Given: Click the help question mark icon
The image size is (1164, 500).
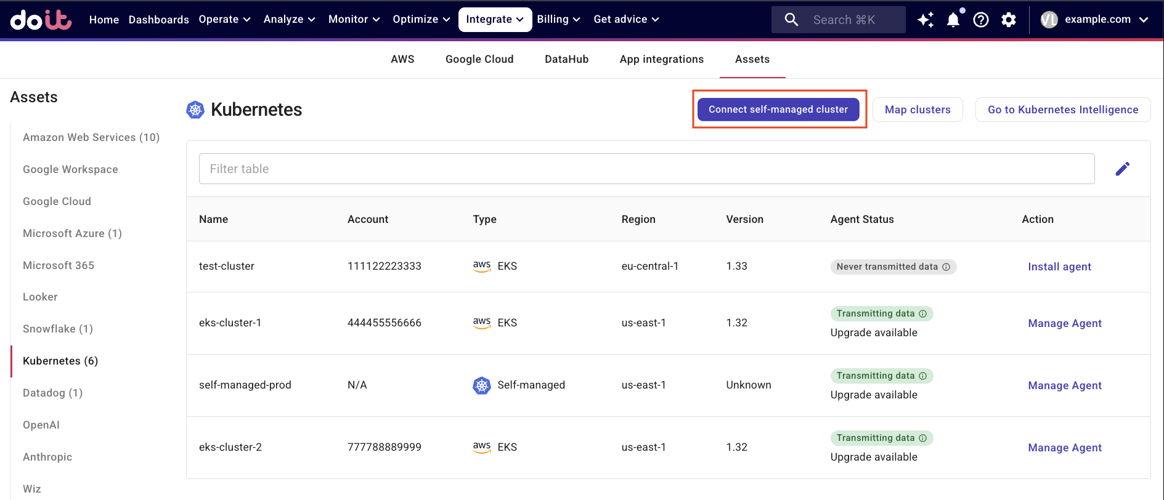Looking at the screenshot, I should [x=980, y=20].
